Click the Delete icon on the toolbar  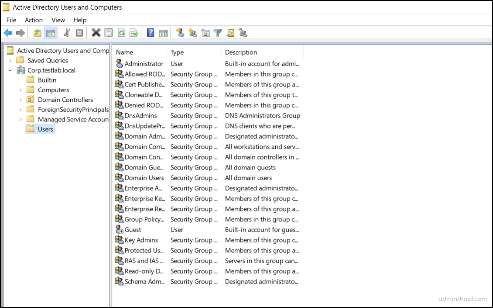[96, 33]
